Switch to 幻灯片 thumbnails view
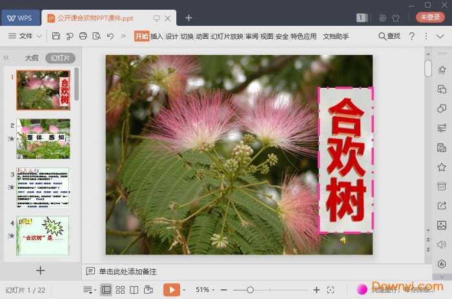Screen dimensions: 452x299 point(60,58)
